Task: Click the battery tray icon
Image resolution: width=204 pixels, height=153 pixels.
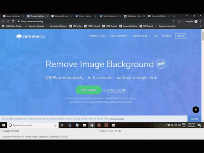Action: pyautogui.click(x=176, y=125)
